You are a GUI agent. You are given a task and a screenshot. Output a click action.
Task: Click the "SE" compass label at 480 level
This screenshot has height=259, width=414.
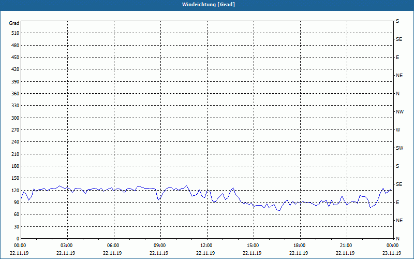tap(399, 39)
